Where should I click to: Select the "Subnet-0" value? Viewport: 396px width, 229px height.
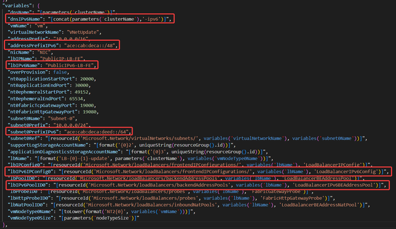click(x=62, y=118)
